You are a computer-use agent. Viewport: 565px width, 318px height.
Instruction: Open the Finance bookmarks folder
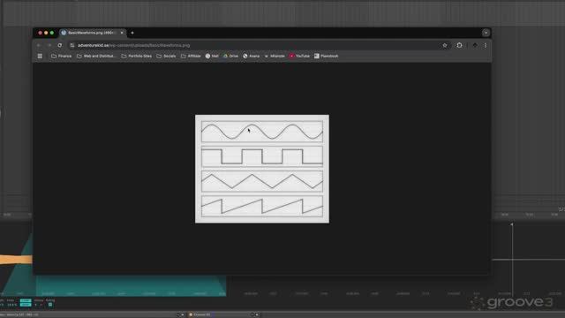(62, 56)
